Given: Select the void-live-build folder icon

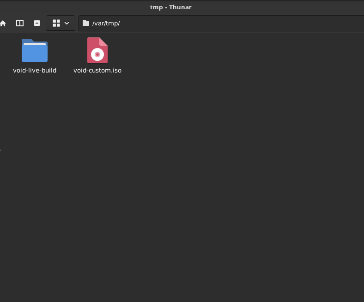Looking at the screenshot, I should (x=35, y=50).
